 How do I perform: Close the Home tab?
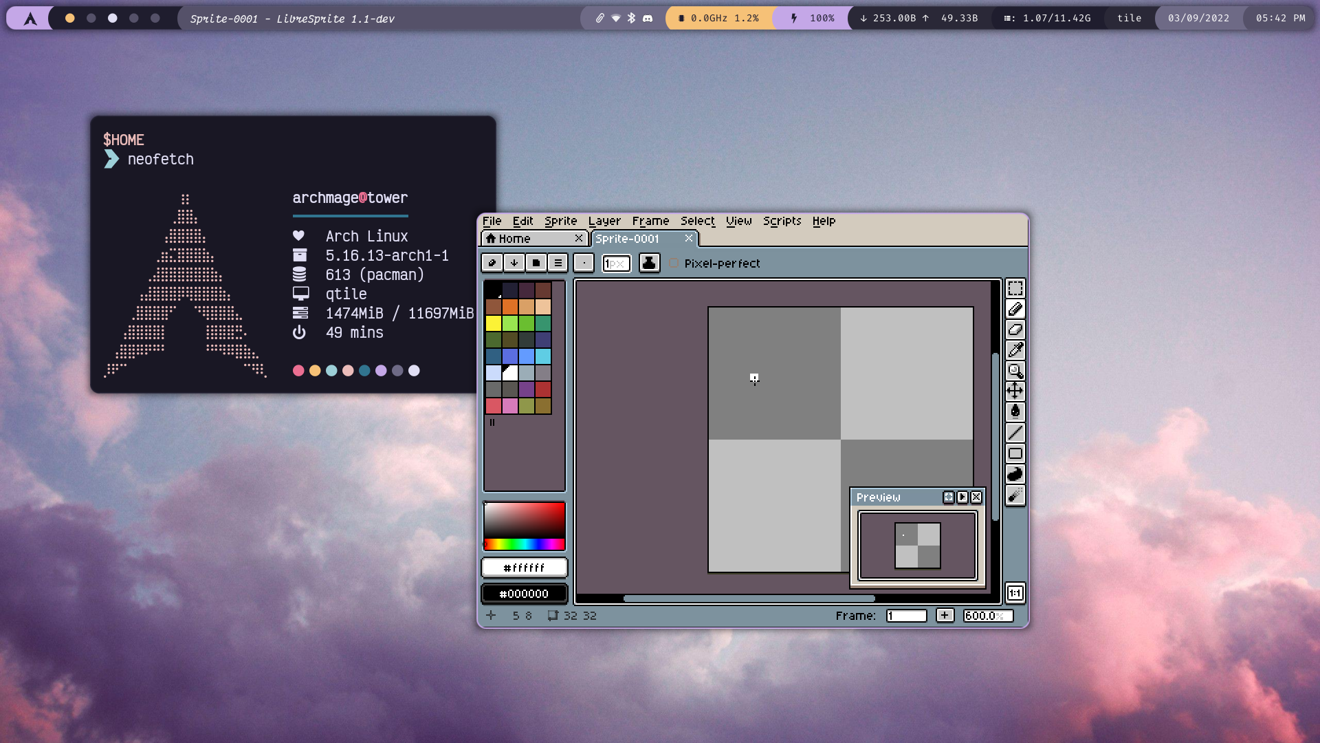pos(579,238)
